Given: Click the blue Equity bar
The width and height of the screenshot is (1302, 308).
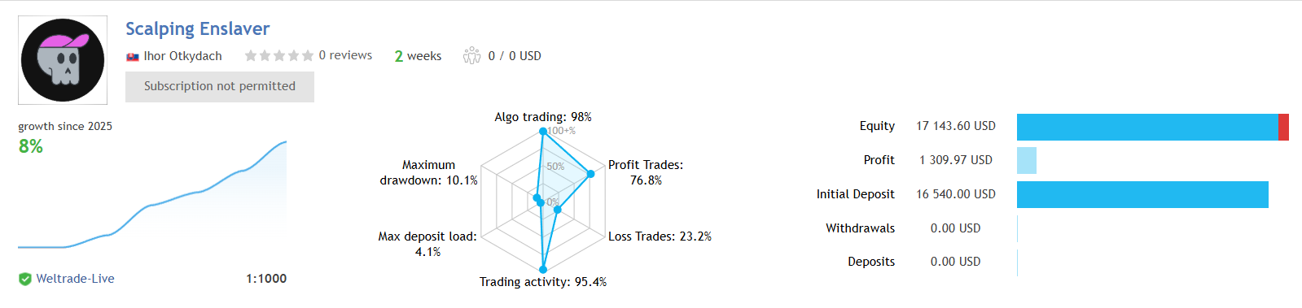Looking at the screenshot, I should click(x=1147, y=127).
